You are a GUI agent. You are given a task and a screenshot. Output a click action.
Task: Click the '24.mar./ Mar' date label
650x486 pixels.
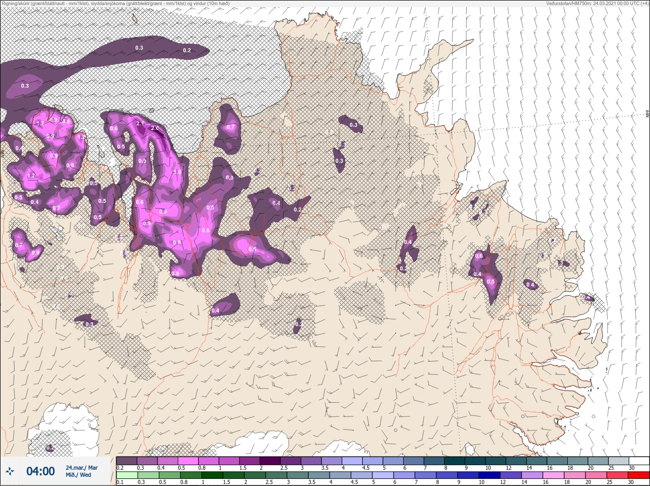tap(82, 468)
